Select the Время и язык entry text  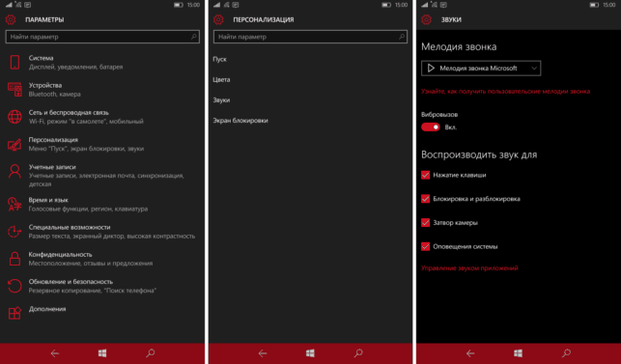click(x=48, y=200)
